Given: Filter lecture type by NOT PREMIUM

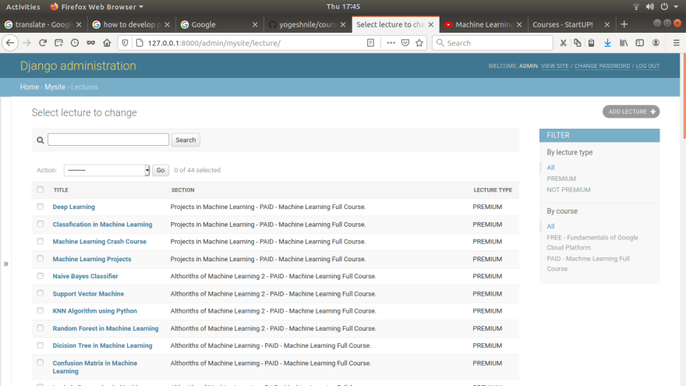Looking at the screenshot, I should [568, 189].
